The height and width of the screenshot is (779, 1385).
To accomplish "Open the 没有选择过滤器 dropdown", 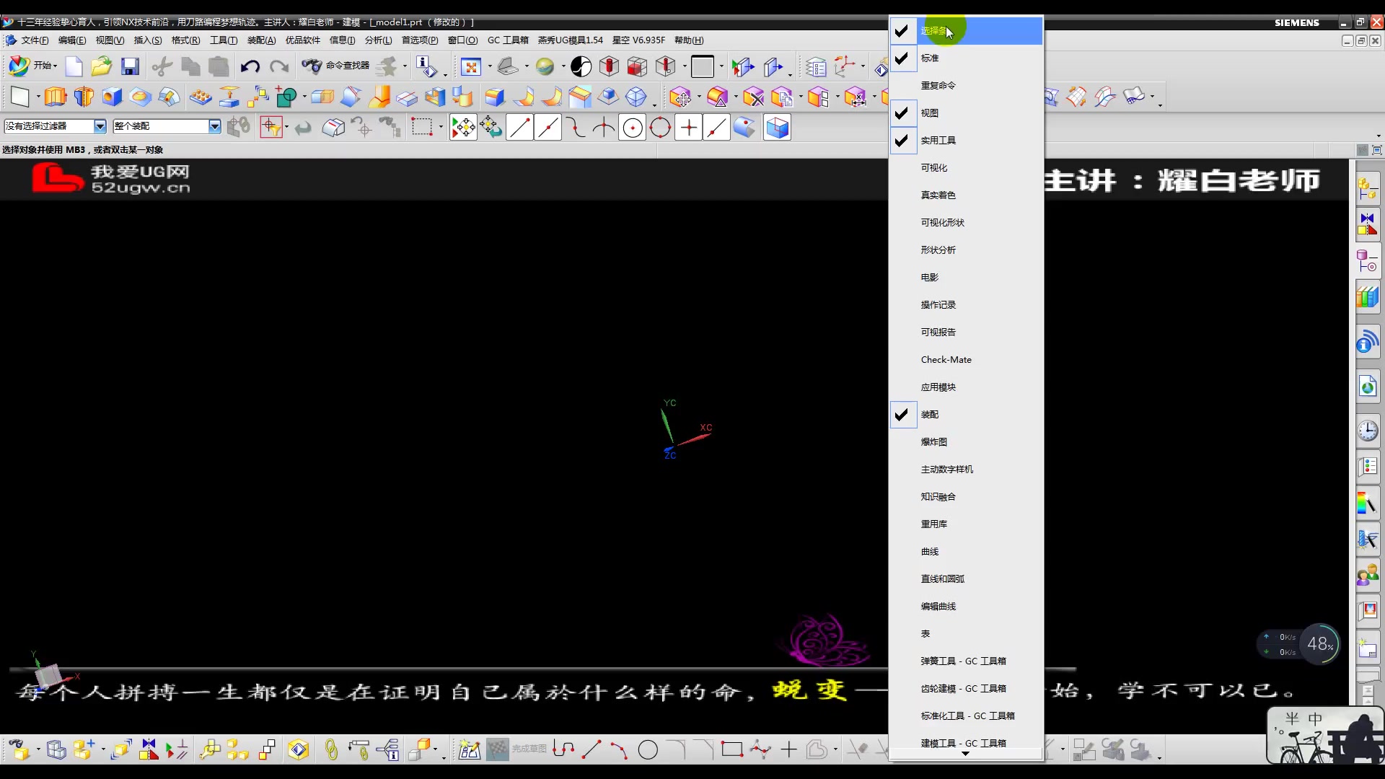I will pyautogui.click(x=100, y=126).
